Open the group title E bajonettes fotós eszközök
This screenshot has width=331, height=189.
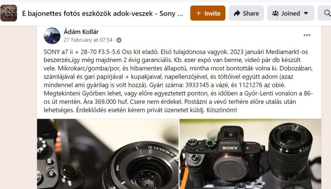point(103,13)
